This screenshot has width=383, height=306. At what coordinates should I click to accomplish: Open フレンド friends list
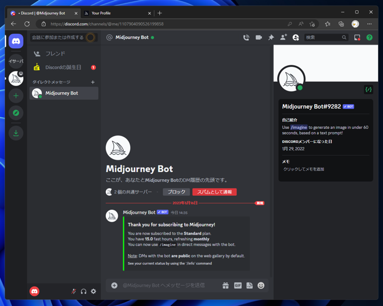(64, 53)
